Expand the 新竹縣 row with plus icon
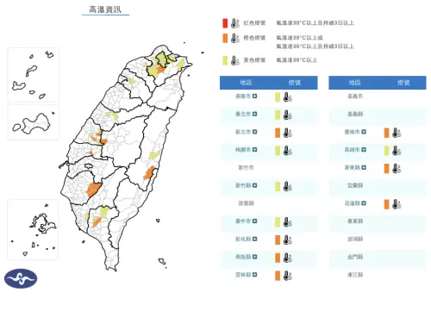This screenshot has width=431, height=311. pyautogui.click(x=254, y=185)
